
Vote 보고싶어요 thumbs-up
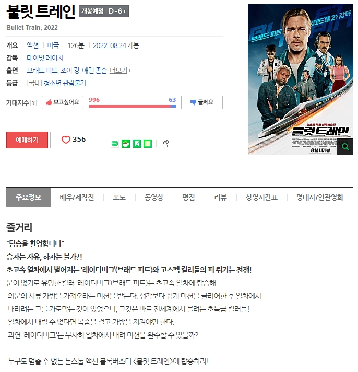click(x=63, y=102)
